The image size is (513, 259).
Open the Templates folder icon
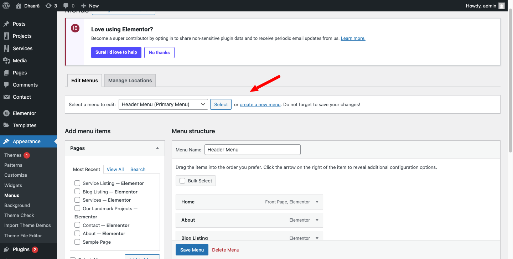[x=6, y=125]
